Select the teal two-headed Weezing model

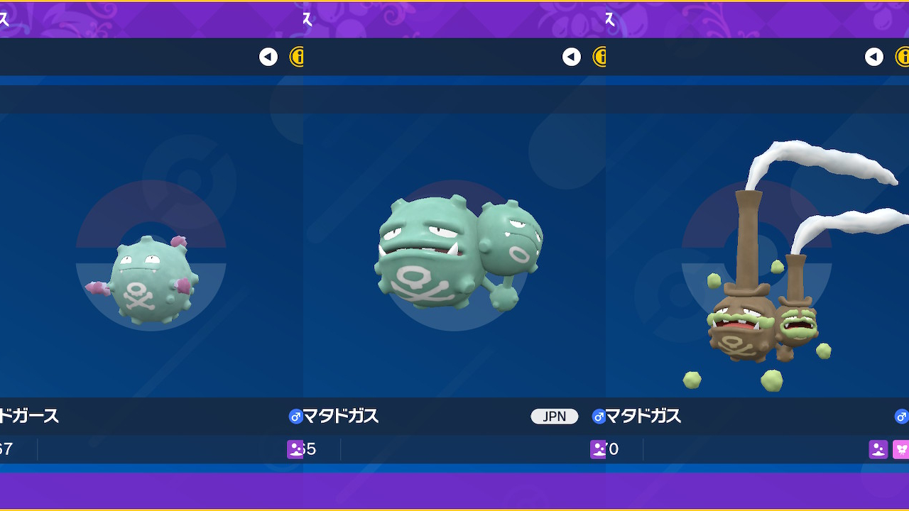pos(459,253)
